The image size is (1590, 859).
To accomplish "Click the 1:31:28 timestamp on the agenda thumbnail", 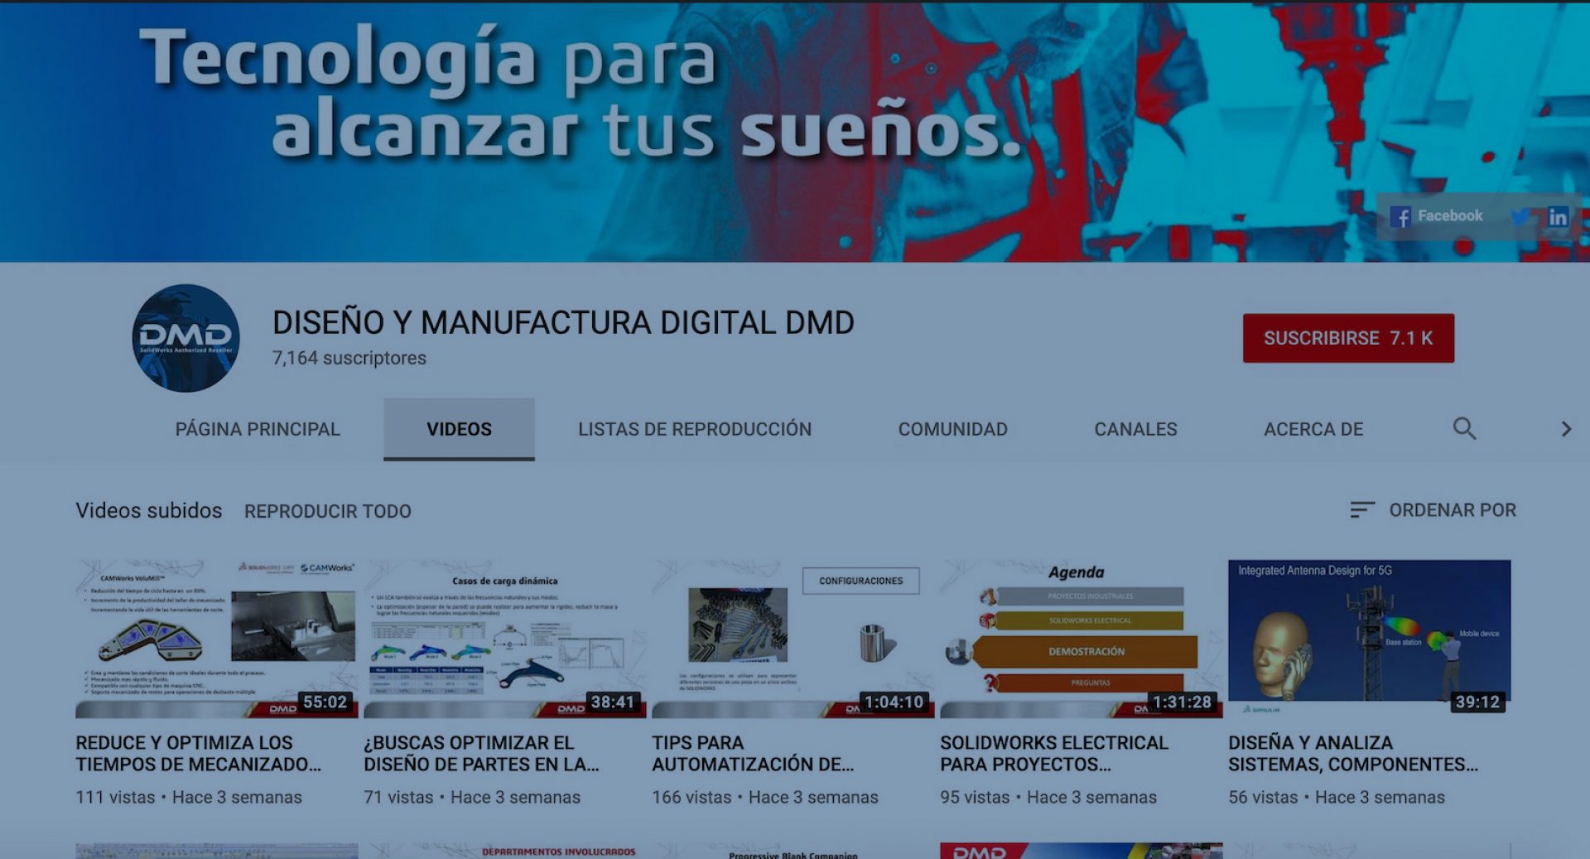I will click(1180, 701).
